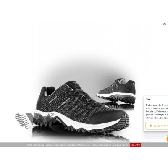Viewport: 168px width, 168px height.
Task: Click the white midsole of the background sneaker
Action: pyautogui.click(x=116, y=95)
